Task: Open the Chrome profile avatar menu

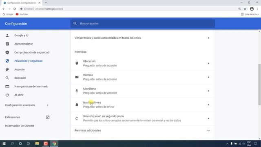Action: [252, 9]
